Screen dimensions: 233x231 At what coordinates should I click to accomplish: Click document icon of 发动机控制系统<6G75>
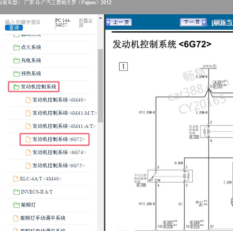pyautogui.click(x=28, y=166)
